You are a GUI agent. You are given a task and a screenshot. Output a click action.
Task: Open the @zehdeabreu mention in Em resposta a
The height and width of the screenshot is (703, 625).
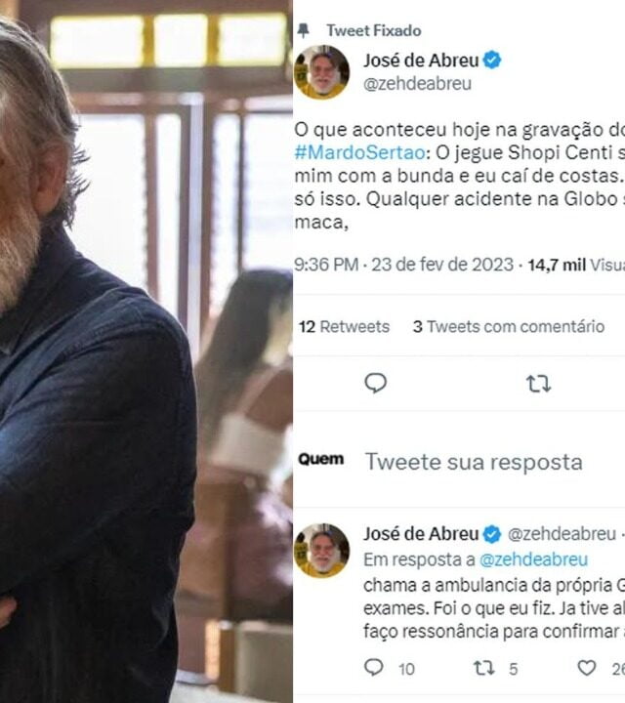(533, 559)
